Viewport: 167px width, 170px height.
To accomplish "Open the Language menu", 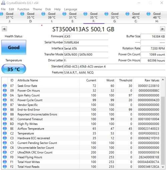I will [x=70, y=9].
